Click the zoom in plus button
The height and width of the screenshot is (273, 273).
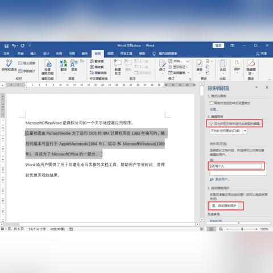pyautogui.click(x=256, y=229)
